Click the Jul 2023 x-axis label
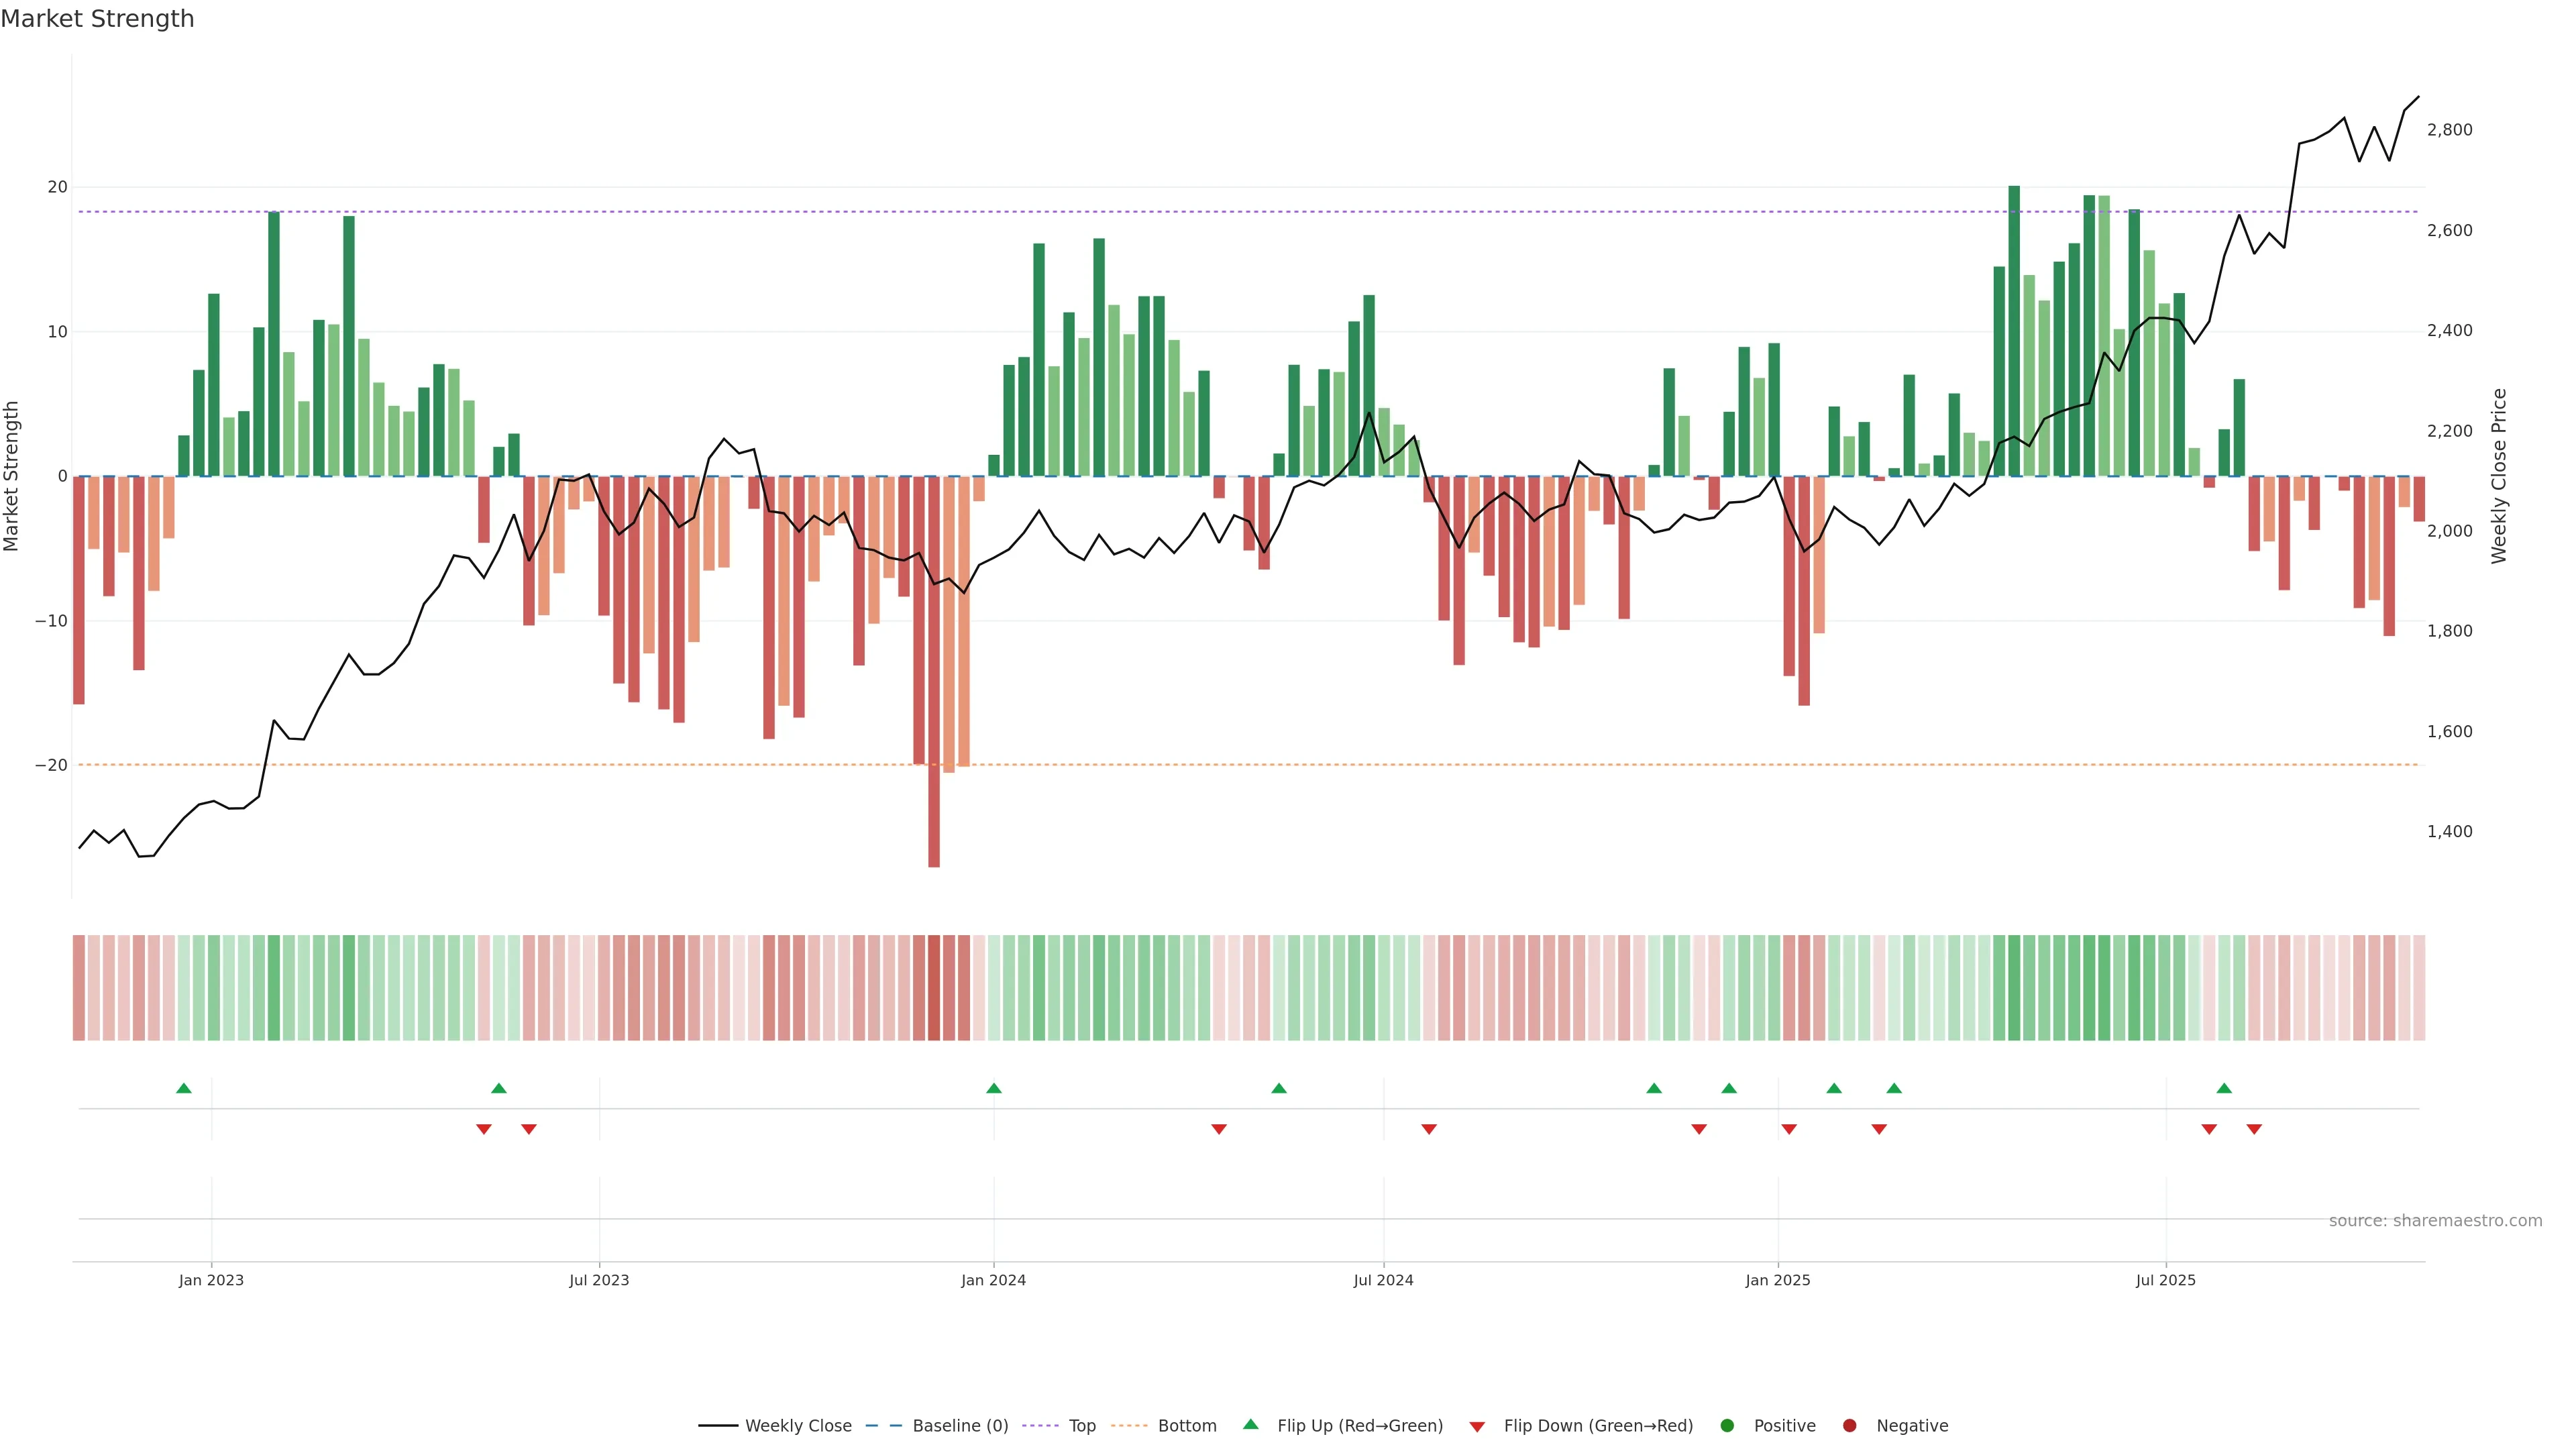 tap(599, 1280)
